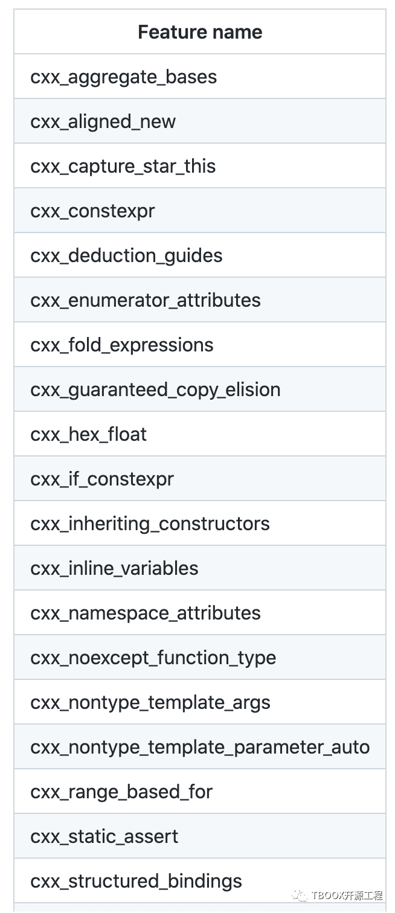Select the cxx_nontype_template_args row
This screenshot has width=395, height=913.
click(x=200, y=702)
